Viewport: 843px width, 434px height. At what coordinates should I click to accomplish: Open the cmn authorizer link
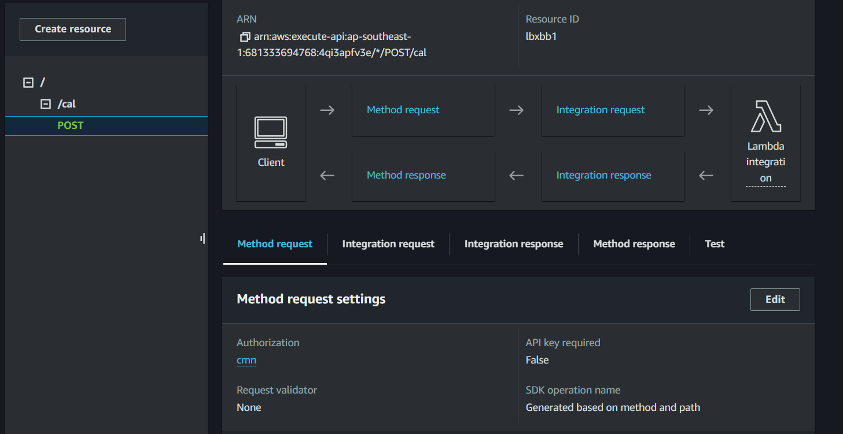(x=246, y=359)
